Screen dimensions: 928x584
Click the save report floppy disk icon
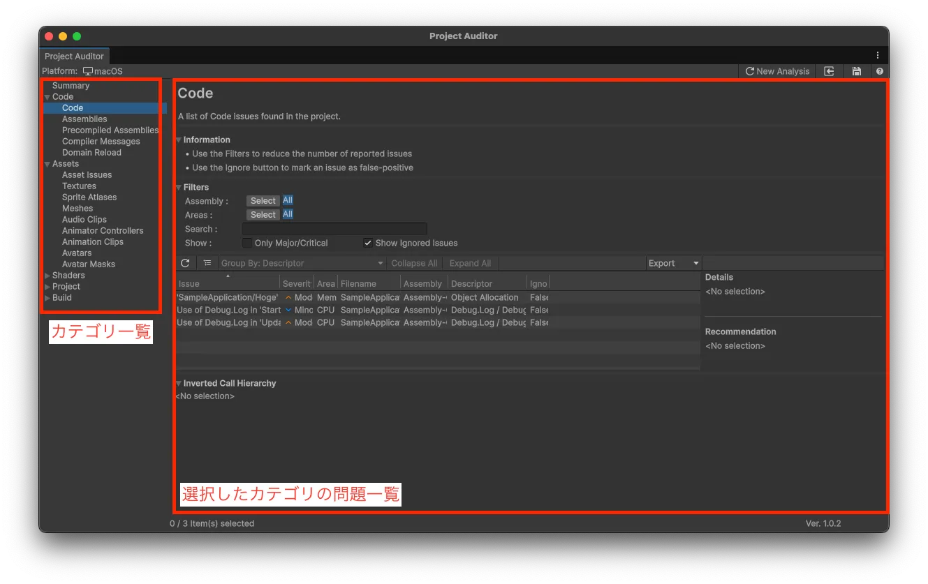click(856, 71)
